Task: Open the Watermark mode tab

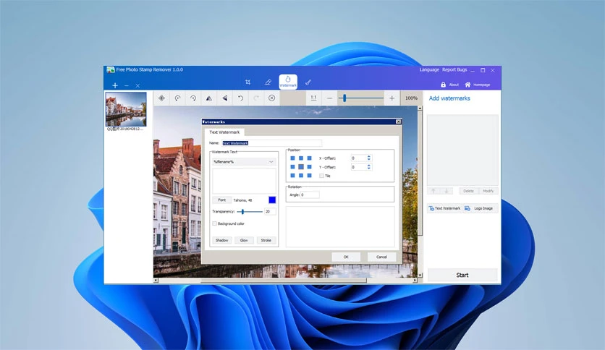Action: (x=288, y=82)
